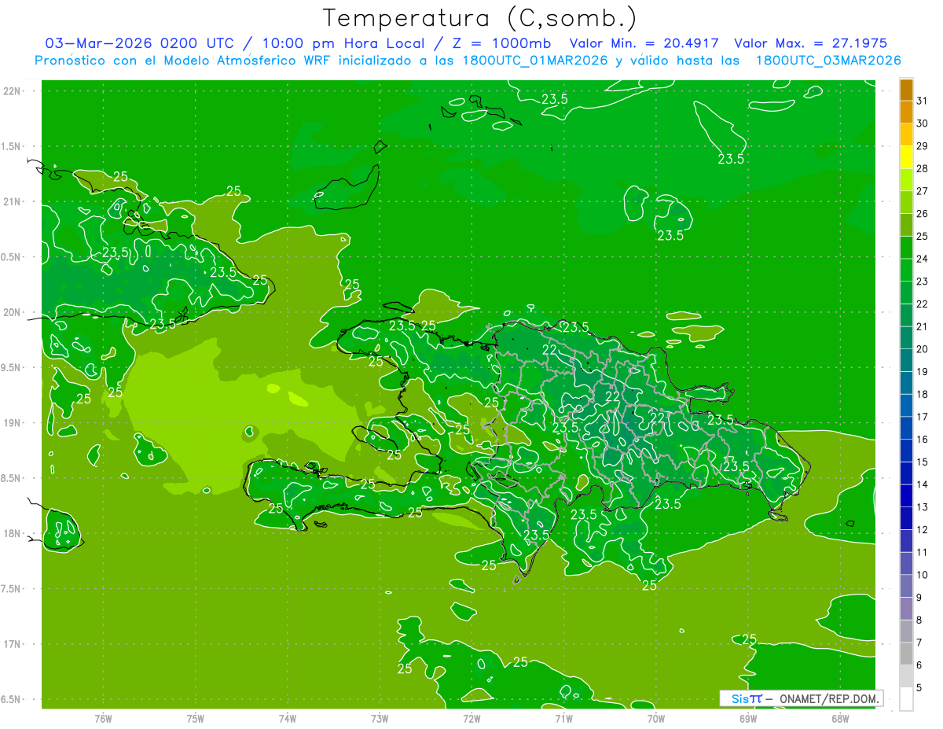This screenshot has width=943, height=729.
Task: Click the "12" label on the color scale
Action: click(x=923, y=529)
